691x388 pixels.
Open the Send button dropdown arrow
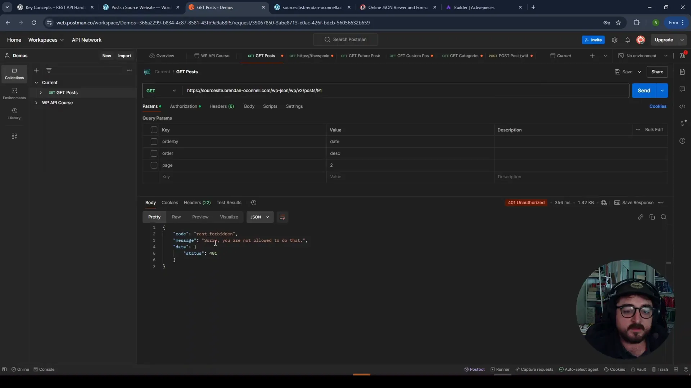click(662, 91)
